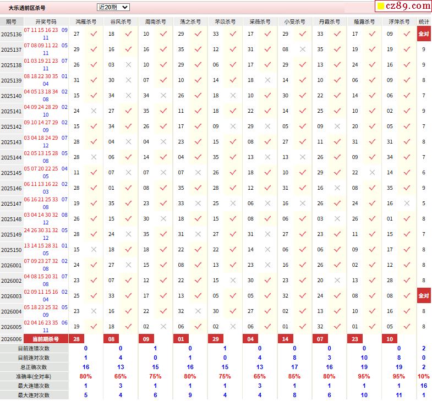The width and height of the screenshot is (432, 401).
Task: Click 周南杀号 check mark in row 2026005
Action: pyautogui.click(x=163, y=327)
